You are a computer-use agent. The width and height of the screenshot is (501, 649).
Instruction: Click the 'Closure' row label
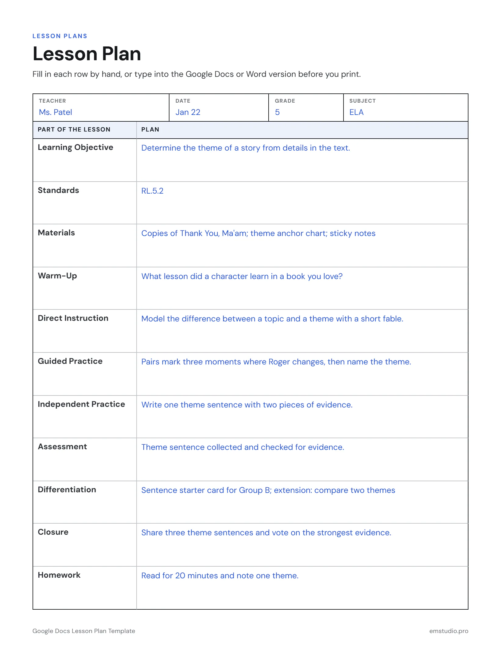[x=53, y=532]
